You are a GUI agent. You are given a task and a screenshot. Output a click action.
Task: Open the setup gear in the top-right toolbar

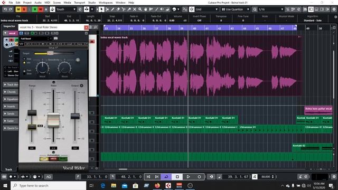pyautogui.click(x=334, y=9)
